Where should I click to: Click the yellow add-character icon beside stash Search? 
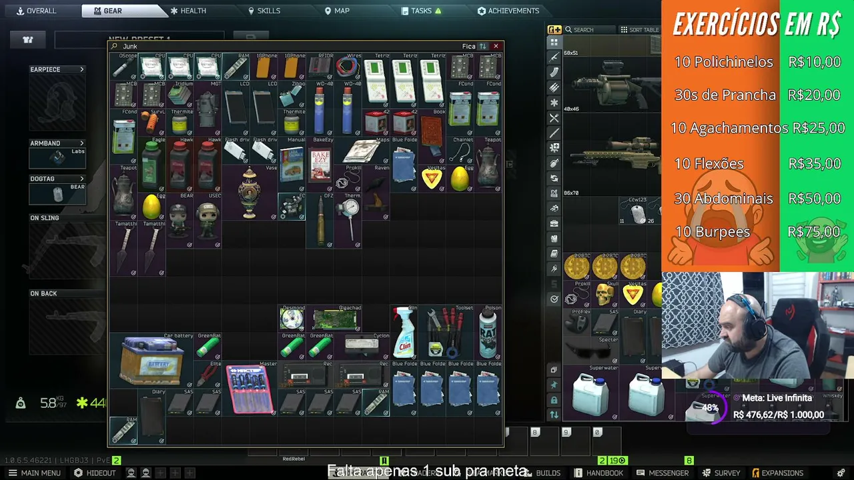pyautogui.click(x=554, y=29)
